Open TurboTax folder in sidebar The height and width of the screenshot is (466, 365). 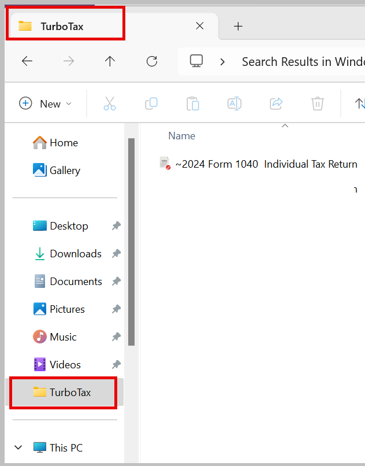pyautogui.click(x=70, y=393)
